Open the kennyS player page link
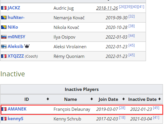The image size is (167, 126). coord(16,119)
